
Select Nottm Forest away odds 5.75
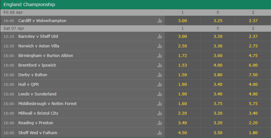tap(253, 104)
